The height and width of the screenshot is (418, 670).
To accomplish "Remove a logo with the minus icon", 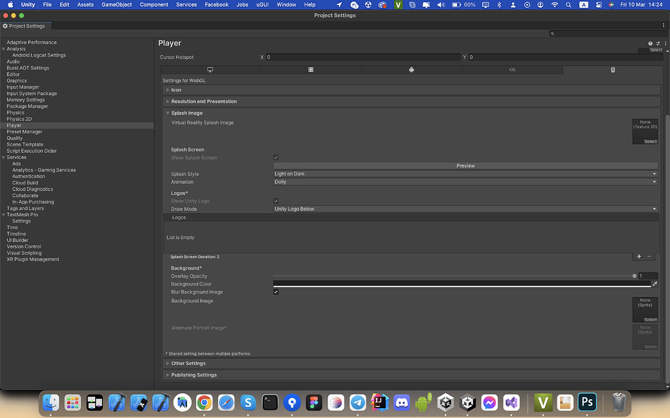I will click(x=649, y=257).
